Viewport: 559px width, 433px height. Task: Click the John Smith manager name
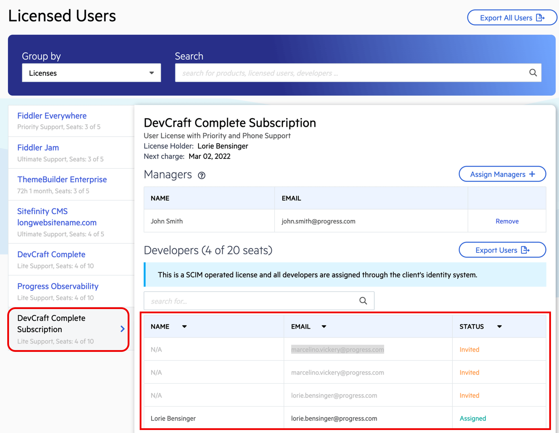click(x=167, y=221)
